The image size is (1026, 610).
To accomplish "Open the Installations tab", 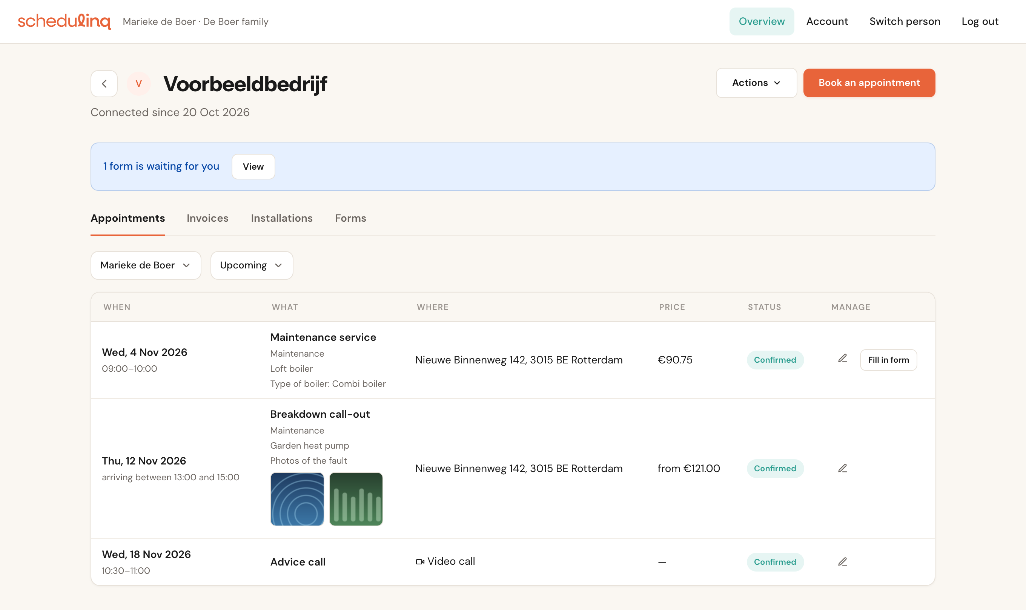I will pyautogui.click(x=282, y=218).
